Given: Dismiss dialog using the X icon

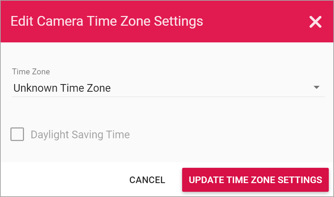Looking at the screenshot, I should [315, 22].
